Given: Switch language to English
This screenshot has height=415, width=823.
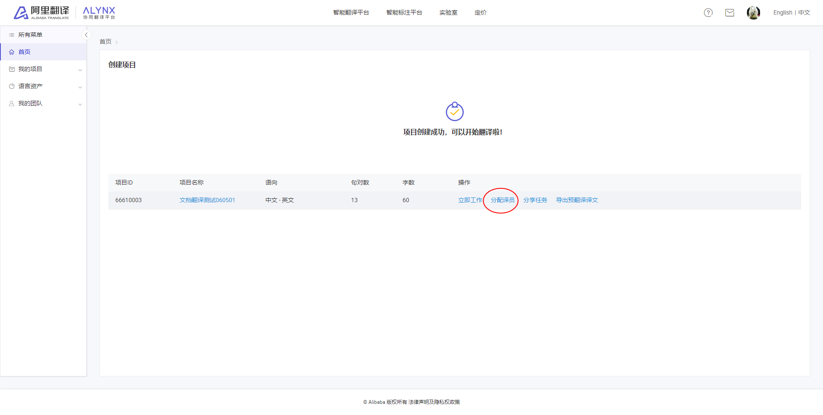Looking at the screenshot, I should (x=783, y=13).
